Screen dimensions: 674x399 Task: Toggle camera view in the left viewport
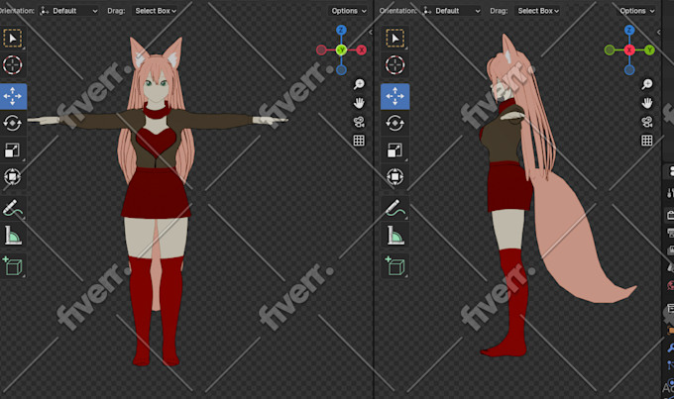pos(359,122)
